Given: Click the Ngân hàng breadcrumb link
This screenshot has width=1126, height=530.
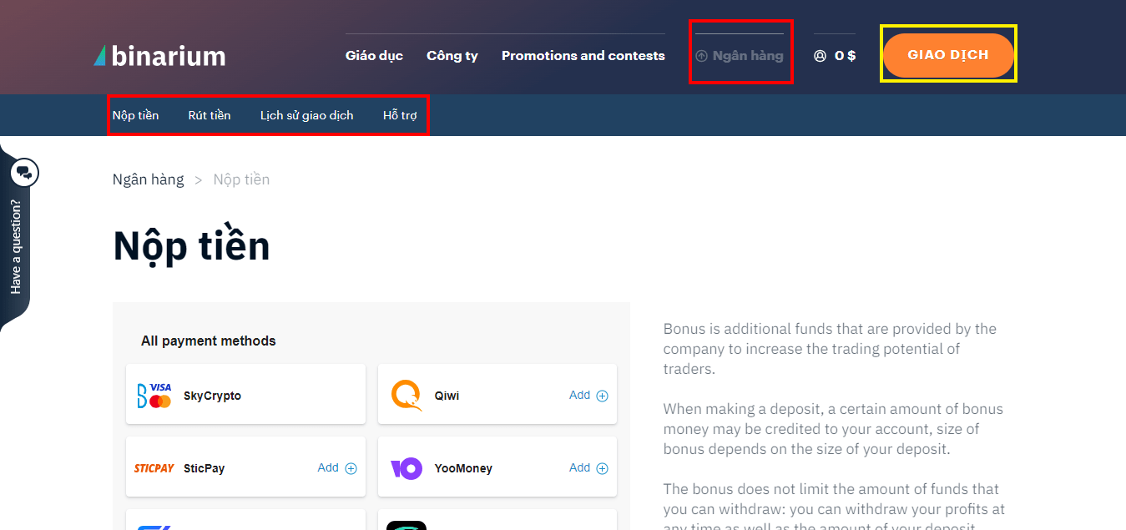Looking at the screenshot, I should (x=149, y=179).
